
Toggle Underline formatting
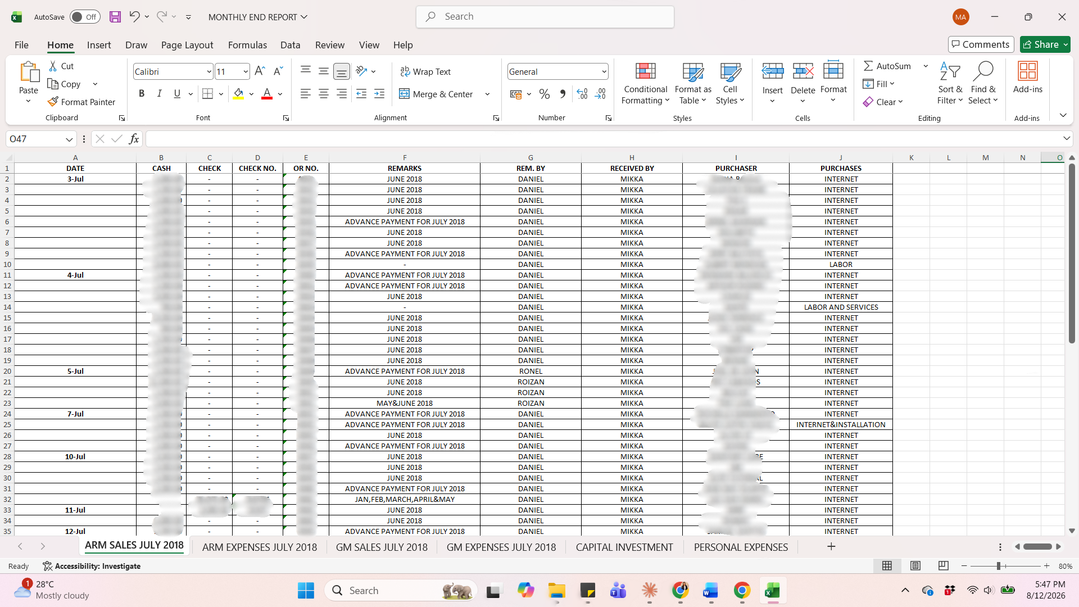pyautogui.click(x=177, y=94)
